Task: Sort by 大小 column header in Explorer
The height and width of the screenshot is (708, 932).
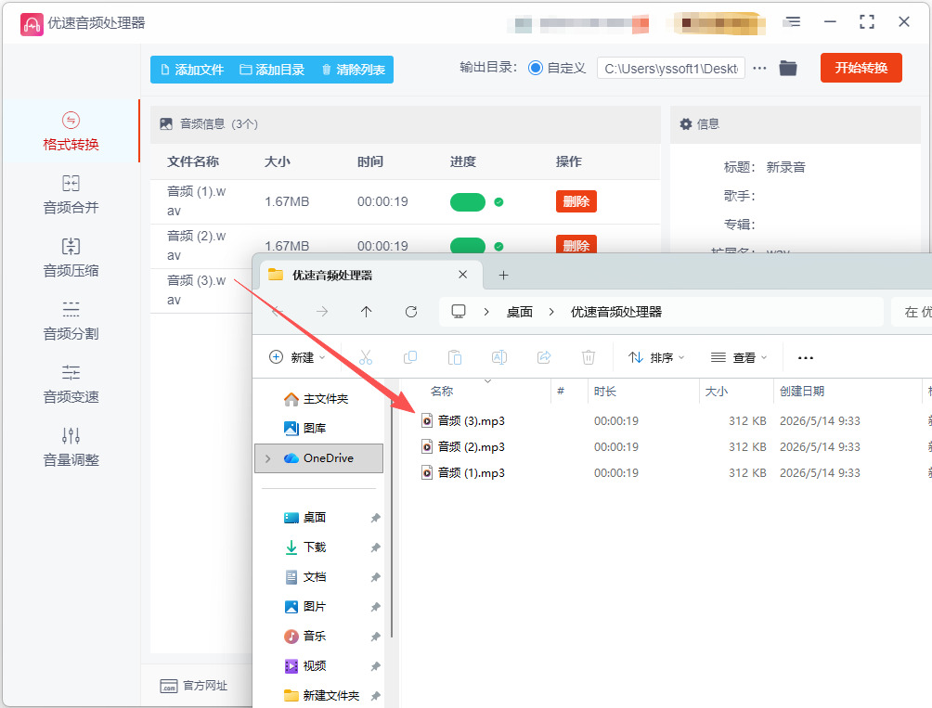Action: [x=716, y=391]
